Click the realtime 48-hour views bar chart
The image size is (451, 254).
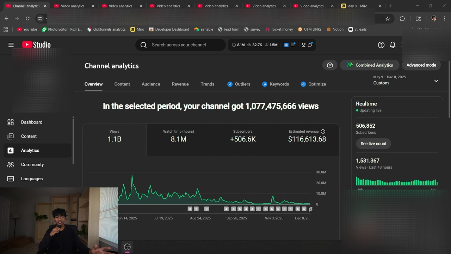(x=397, y=181)
